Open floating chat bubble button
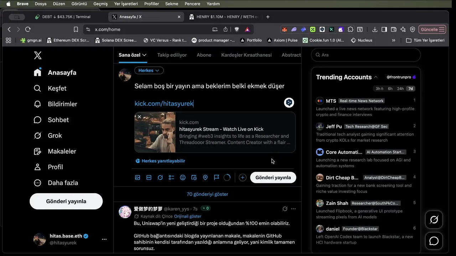Viewport: 456px width, 256px height. click(x=434, y=241)
